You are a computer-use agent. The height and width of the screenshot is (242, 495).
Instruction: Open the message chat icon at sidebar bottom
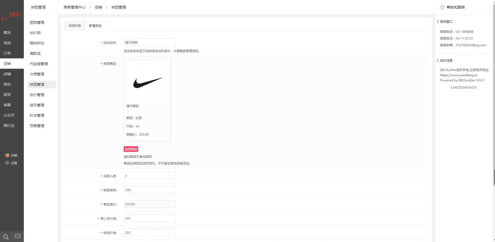18,237
